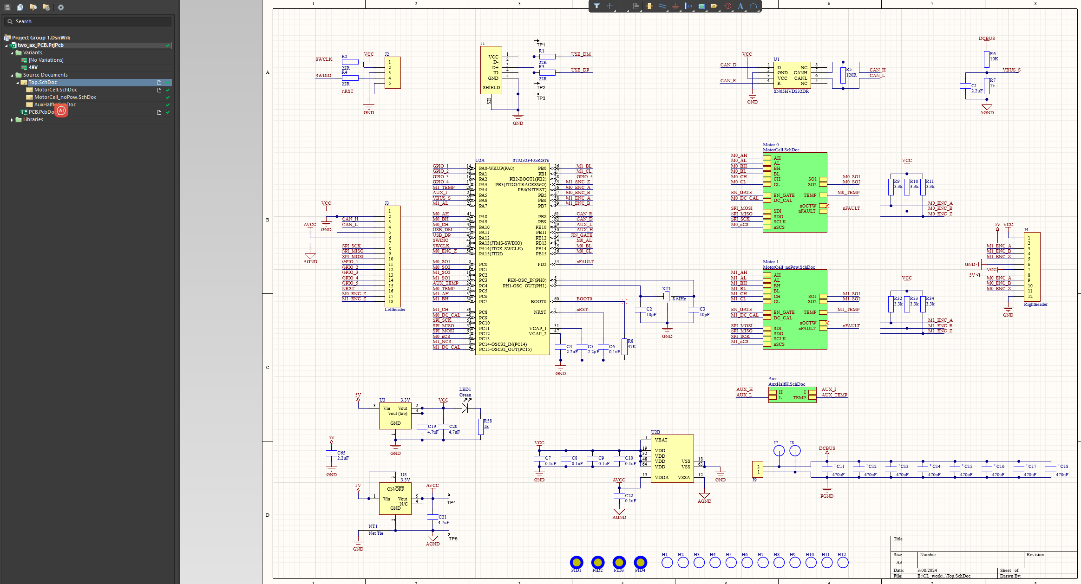1081x584 pixels.
Task: Open MotorCell.SchDoc in the tree
Action: click(x=56, y=90)
